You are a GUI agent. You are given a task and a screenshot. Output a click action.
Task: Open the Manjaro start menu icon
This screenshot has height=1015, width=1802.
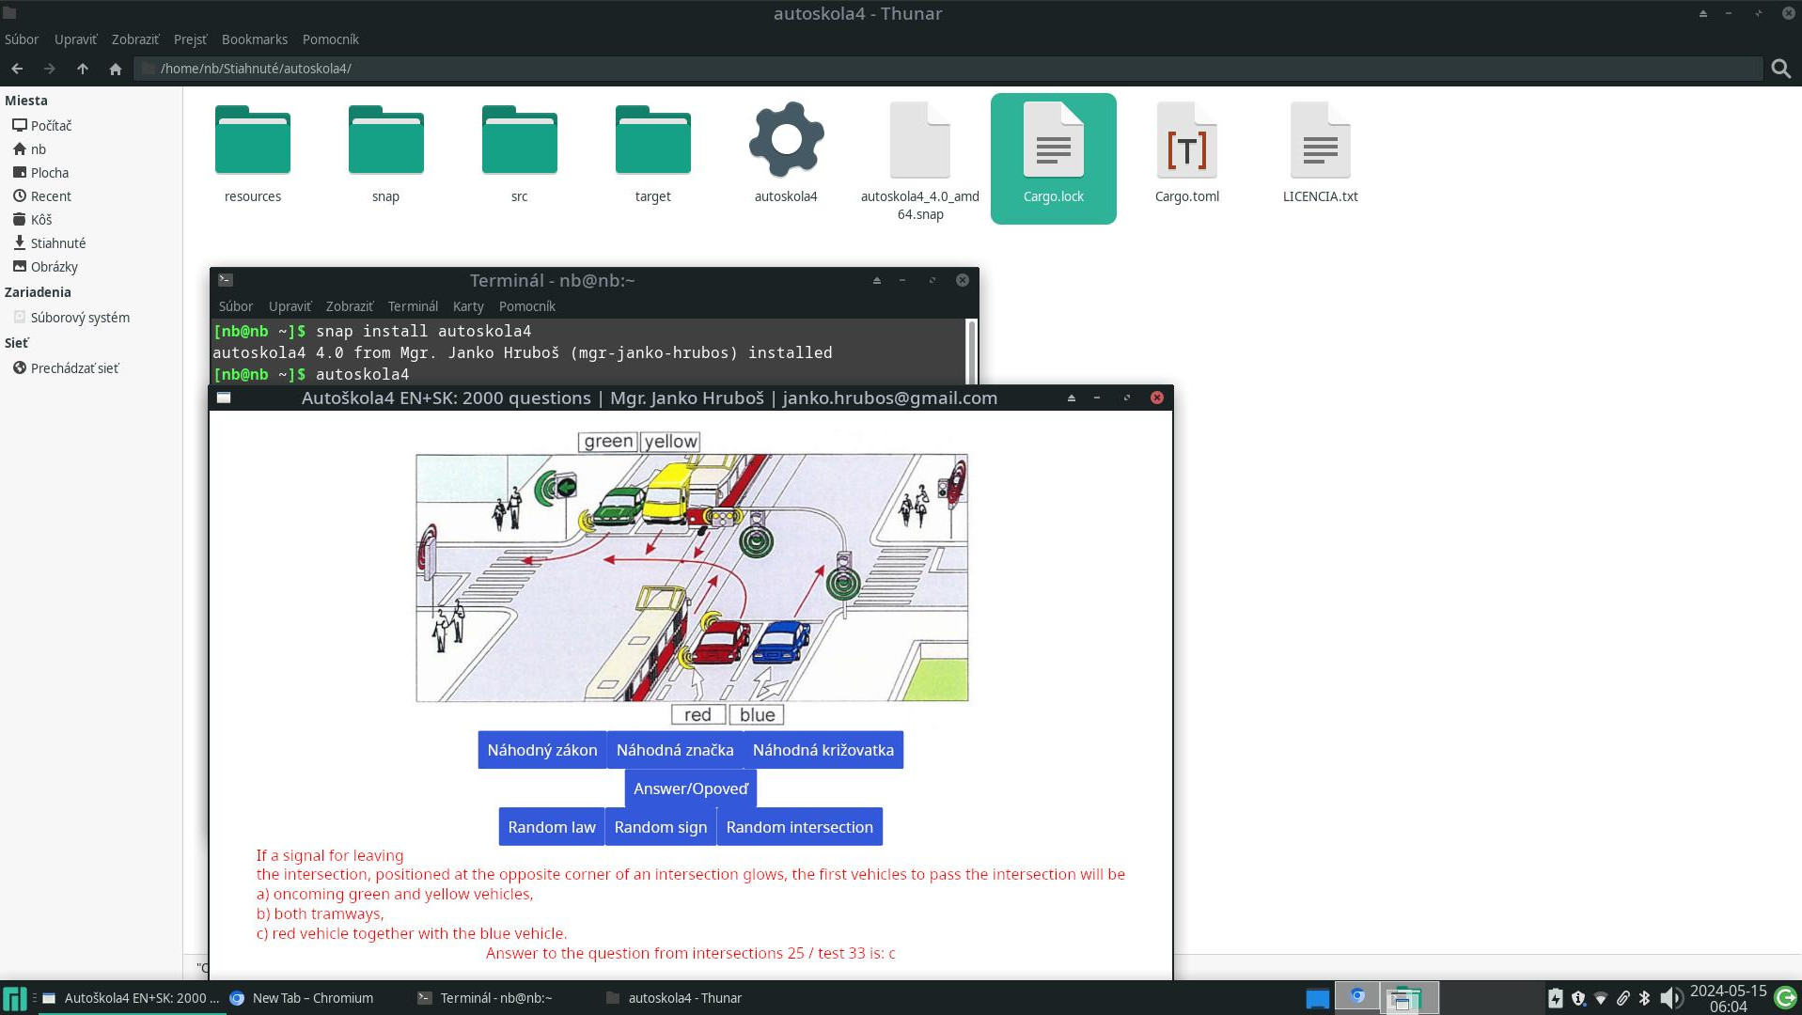pyautogui.click(x=15, y=998)
